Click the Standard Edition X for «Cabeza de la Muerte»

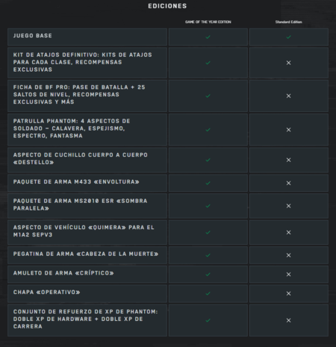click(x=288, y=255)
